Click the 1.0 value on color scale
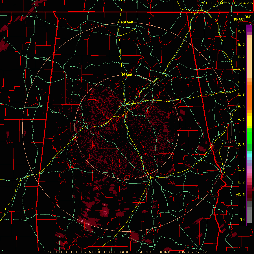Image resolution: width=254 pixels, height=254 pixels. [x=241, y=170]
